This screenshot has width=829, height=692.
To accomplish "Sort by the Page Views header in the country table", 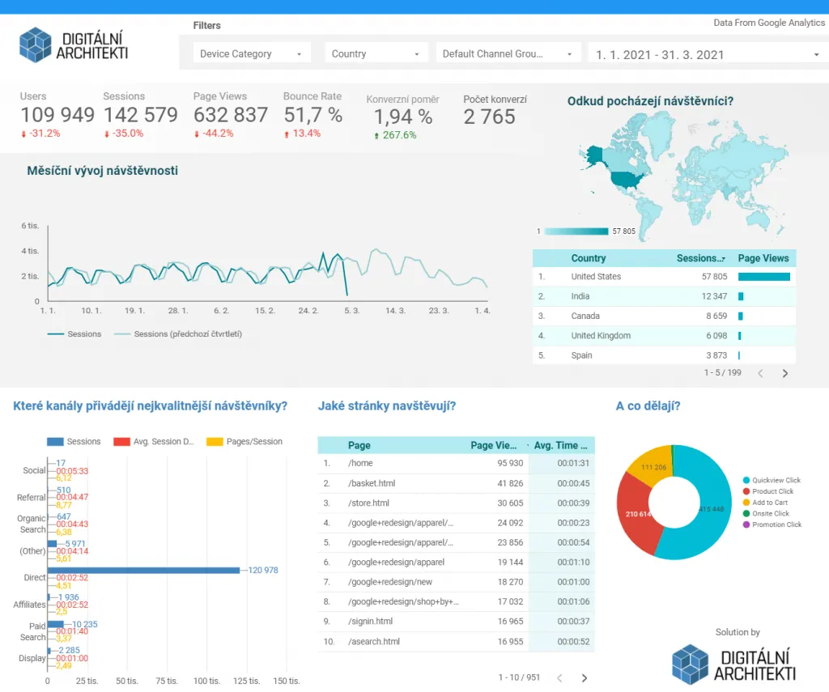I will tap(763, 258).
